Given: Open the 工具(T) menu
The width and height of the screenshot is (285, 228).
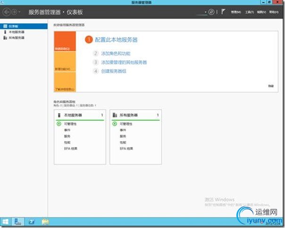Looking at the screenshot, I should tap(249, 12).
